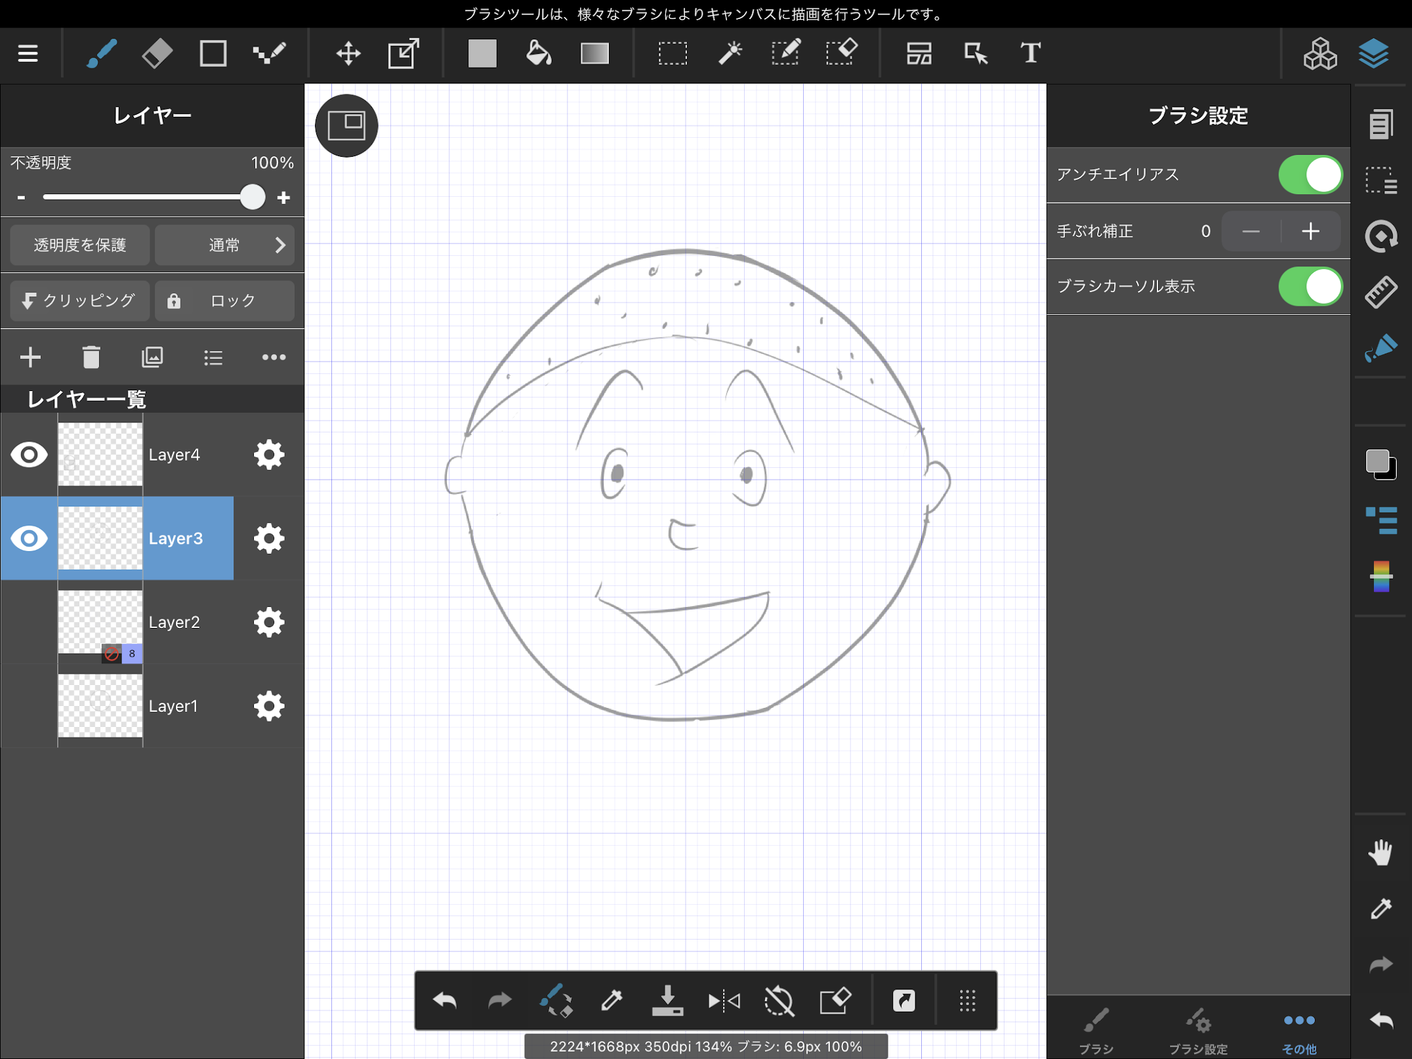Image resolution: width=1412 pixels, height=1059 pixels.
Task: Pick the Gradient tool
Action: tap(594, 53)
